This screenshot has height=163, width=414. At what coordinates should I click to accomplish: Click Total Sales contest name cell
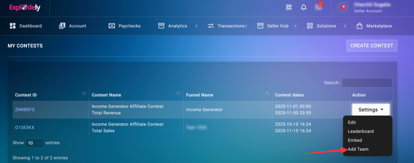coord(103,131)
